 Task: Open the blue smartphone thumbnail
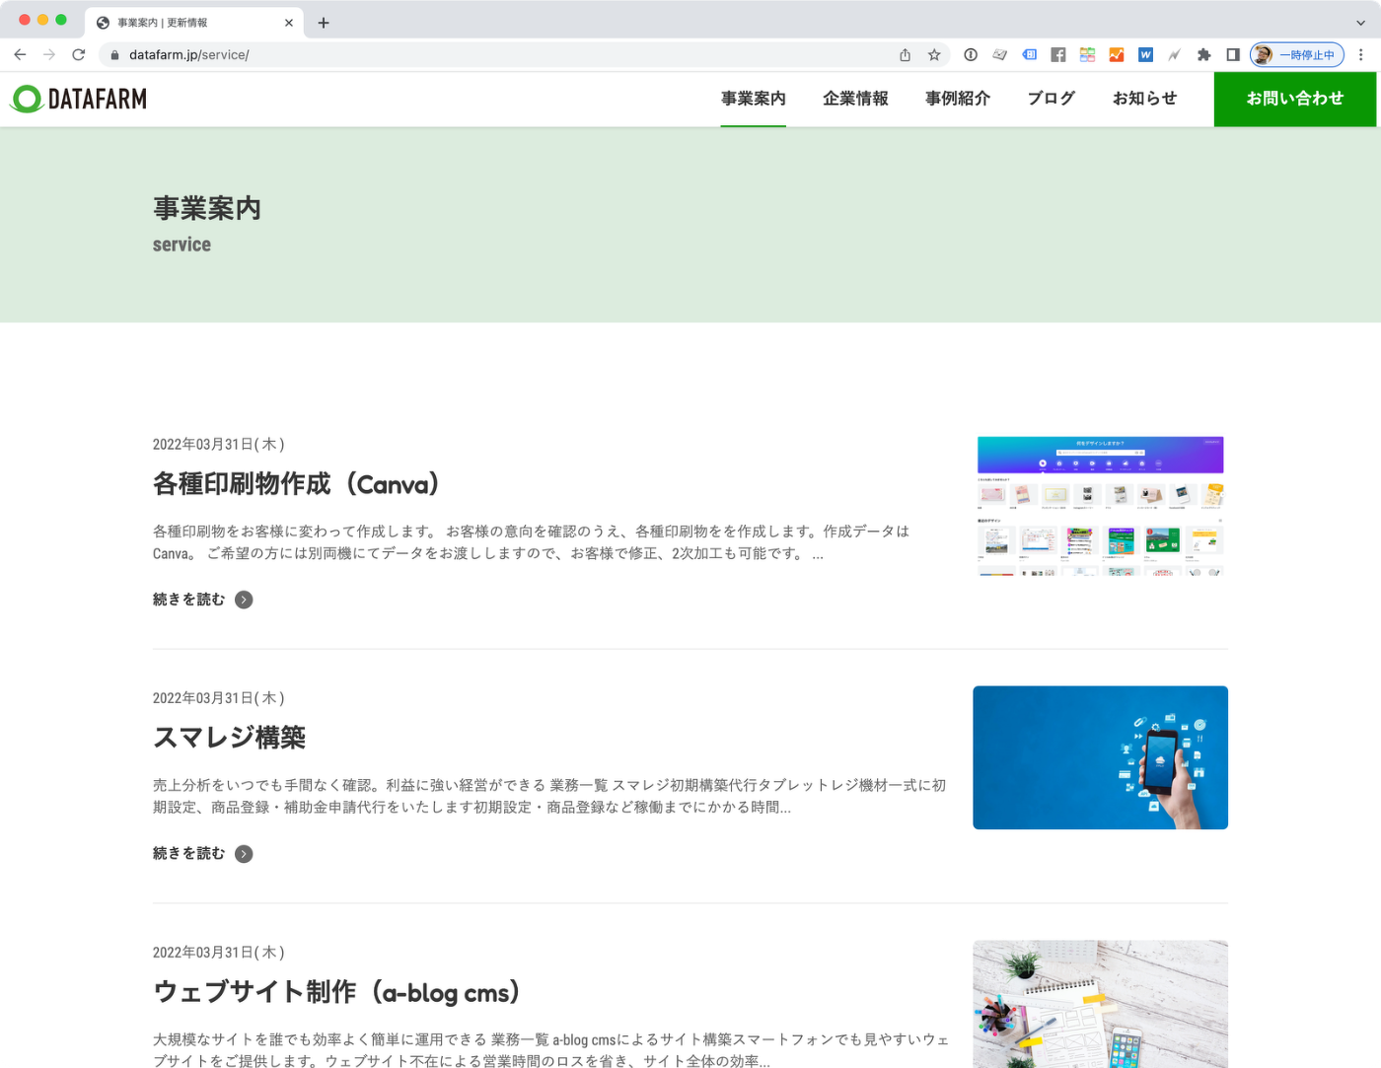[1100, 757]
